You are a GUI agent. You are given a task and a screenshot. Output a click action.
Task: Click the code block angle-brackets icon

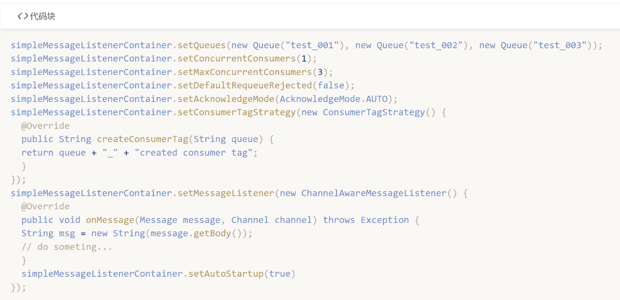pos(23,16)
